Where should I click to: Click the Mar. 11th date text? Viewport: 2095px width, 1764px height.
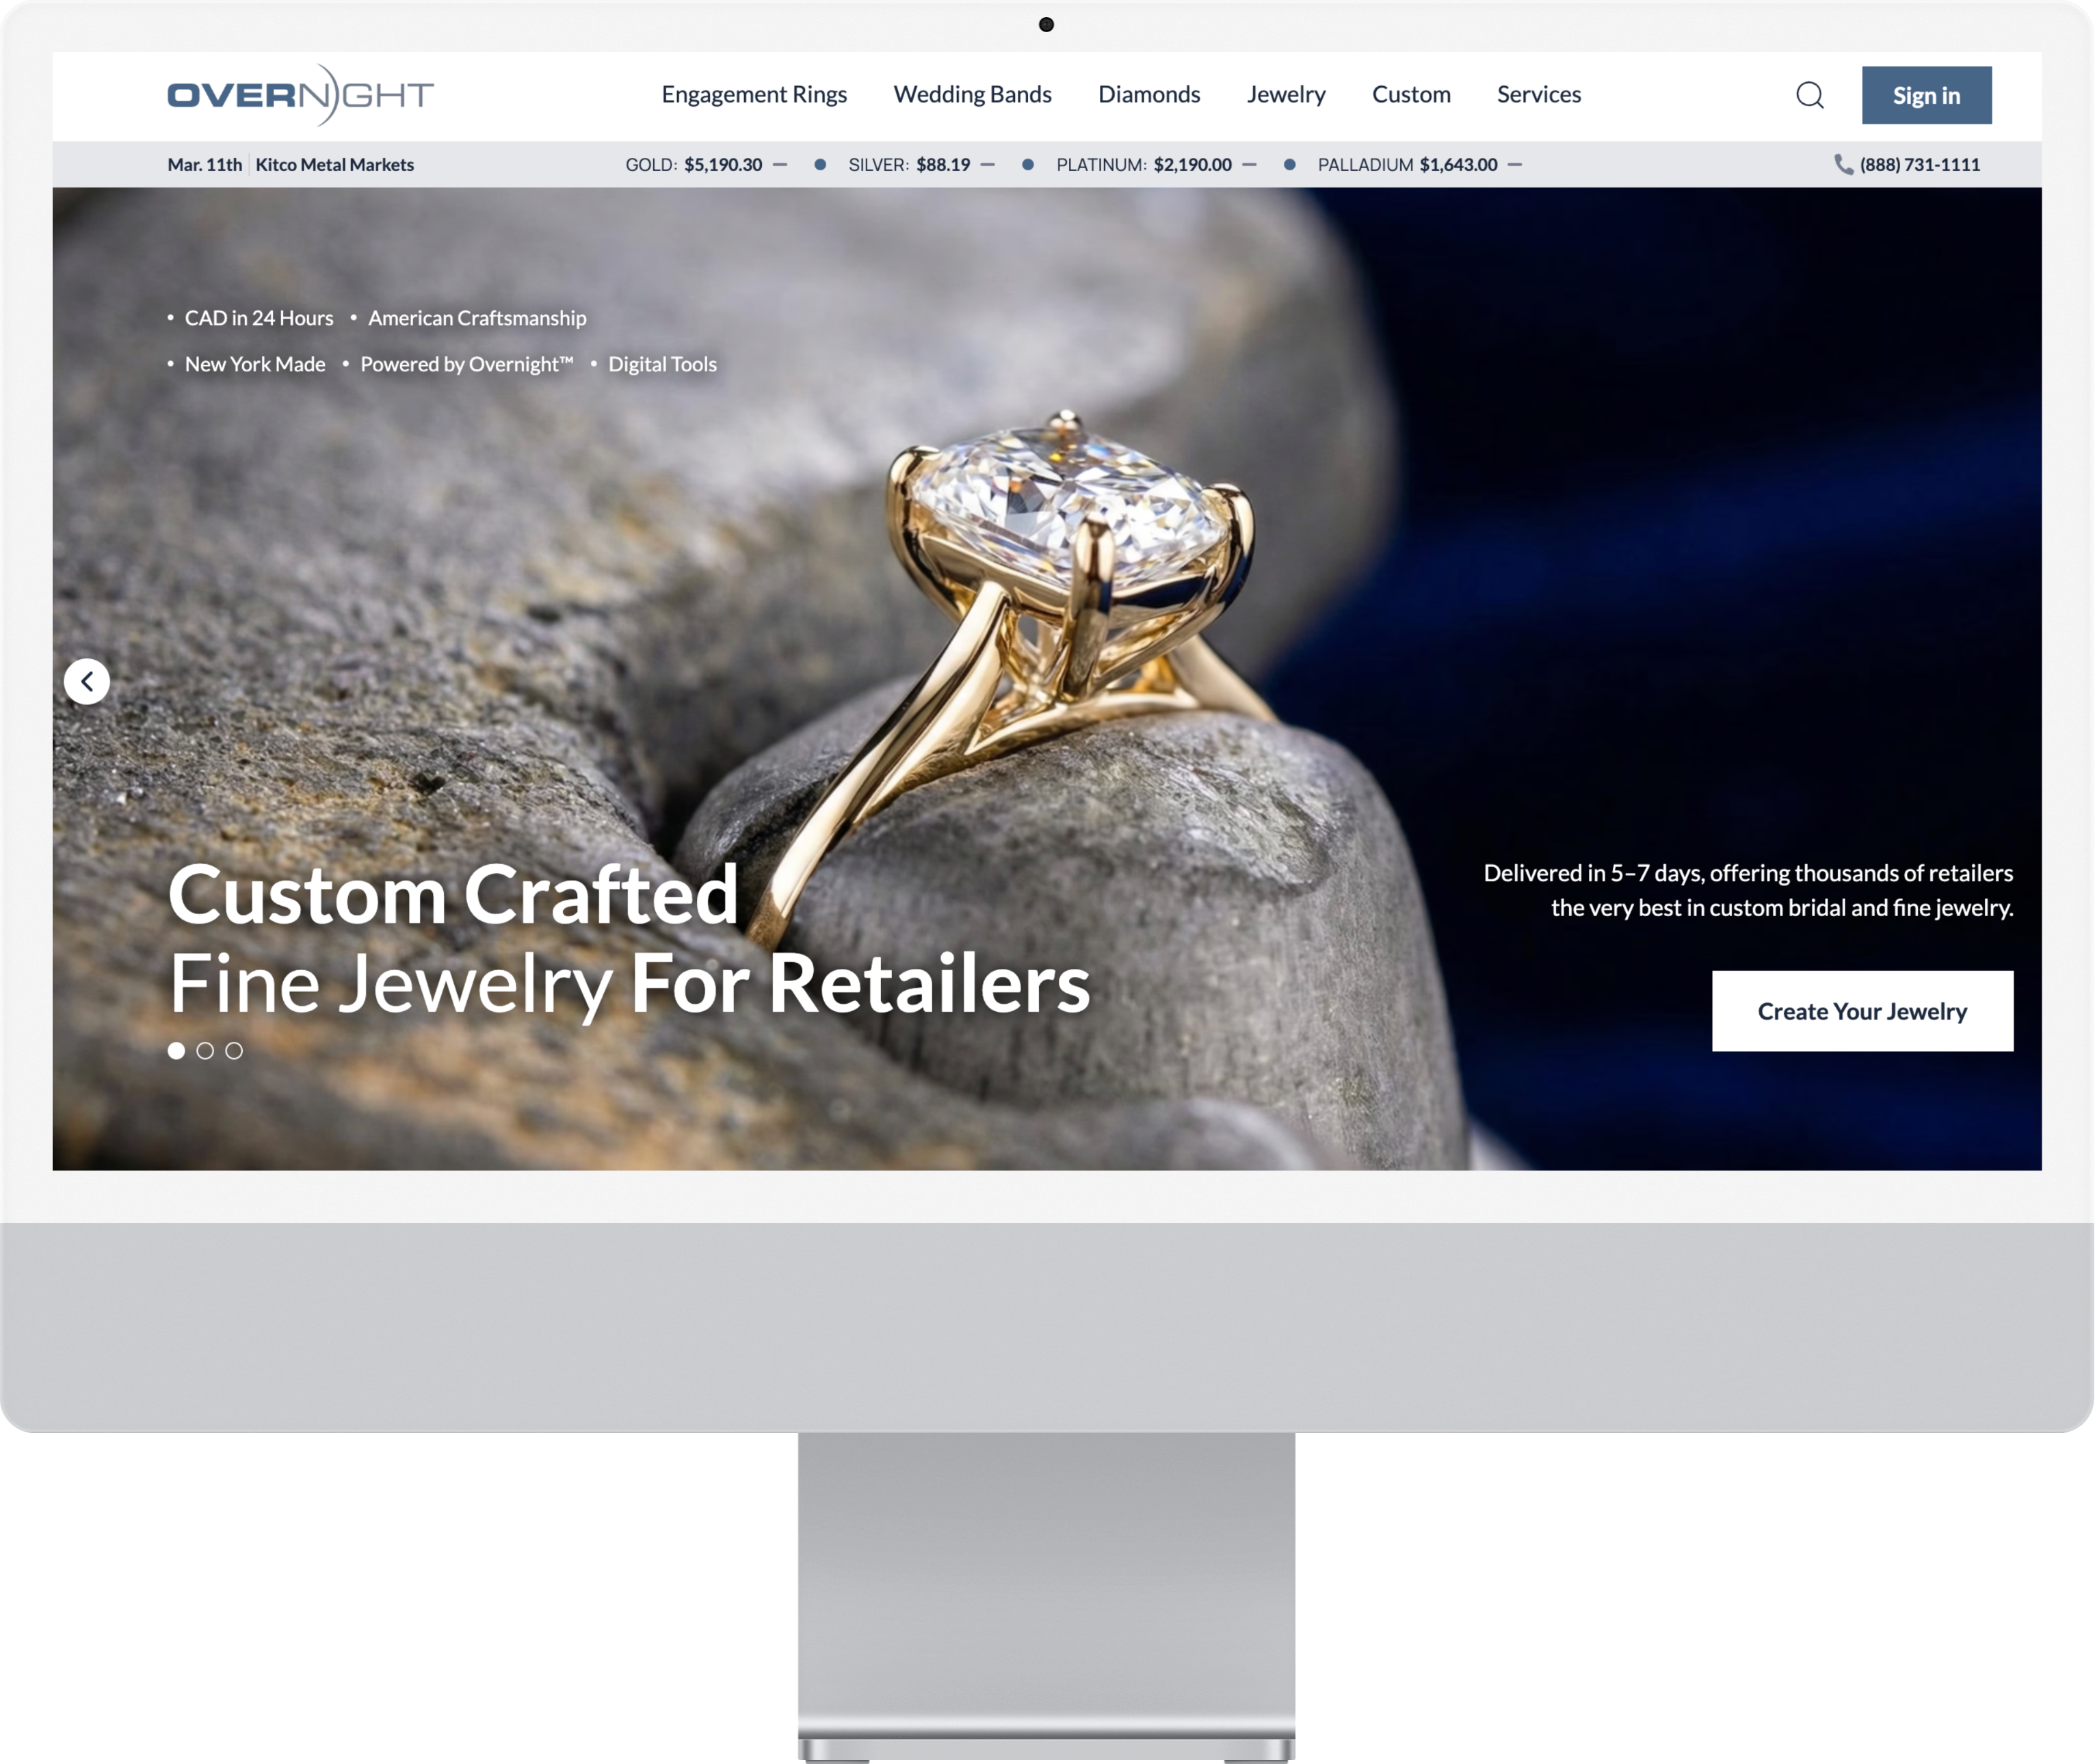click(204, 164)
